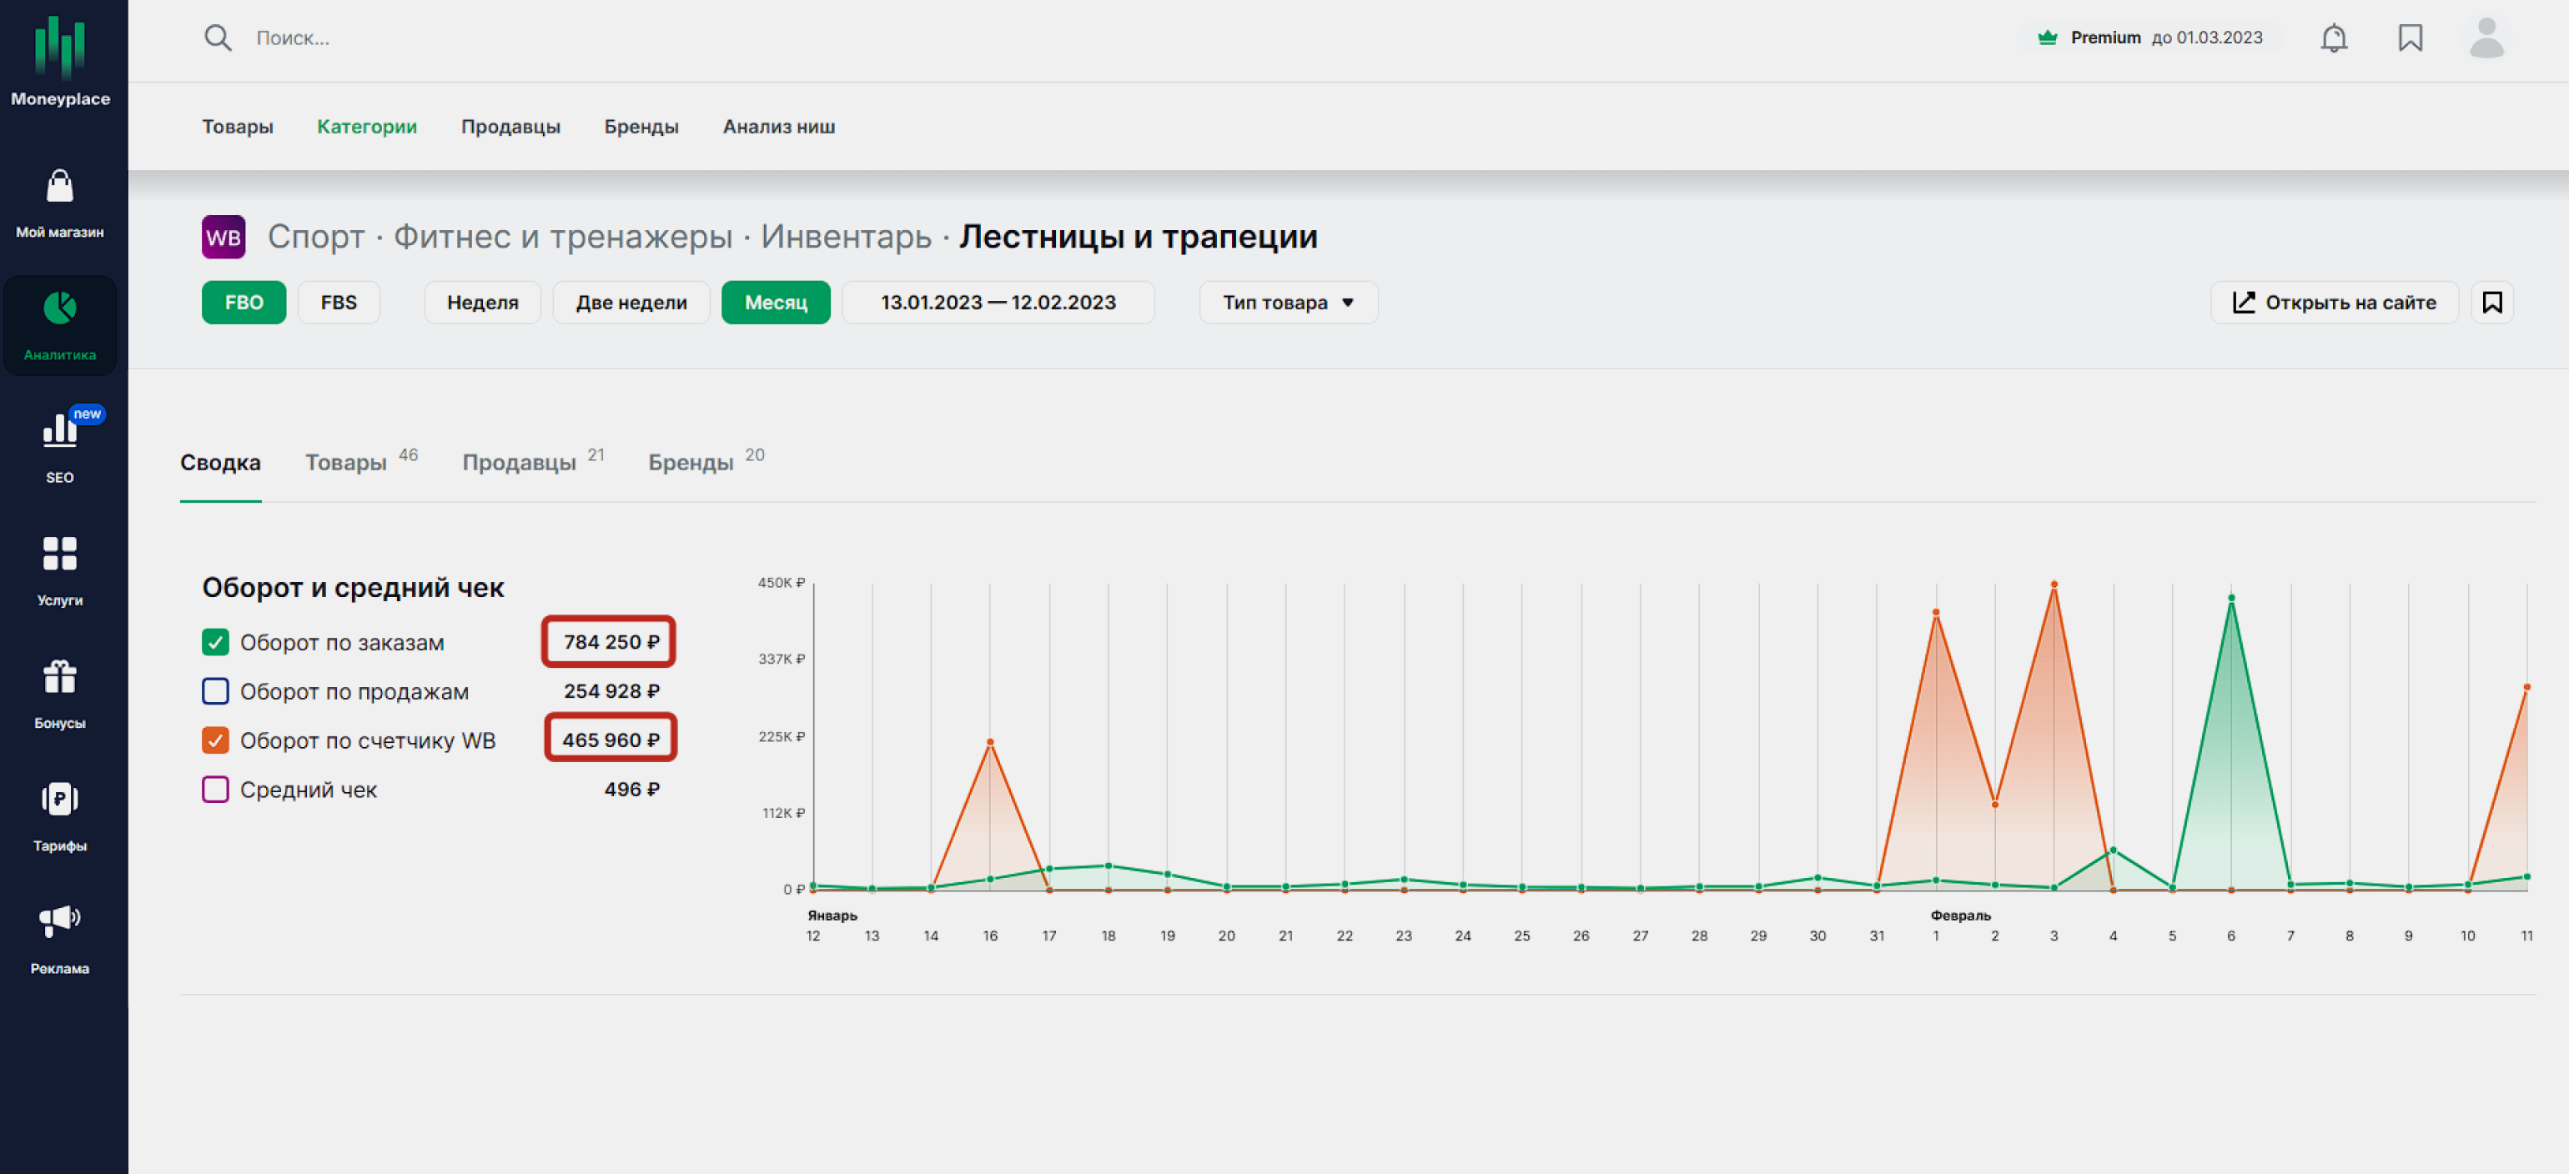Click the search magnifier icon
2569x1174 pixels.
click(218, 38)
